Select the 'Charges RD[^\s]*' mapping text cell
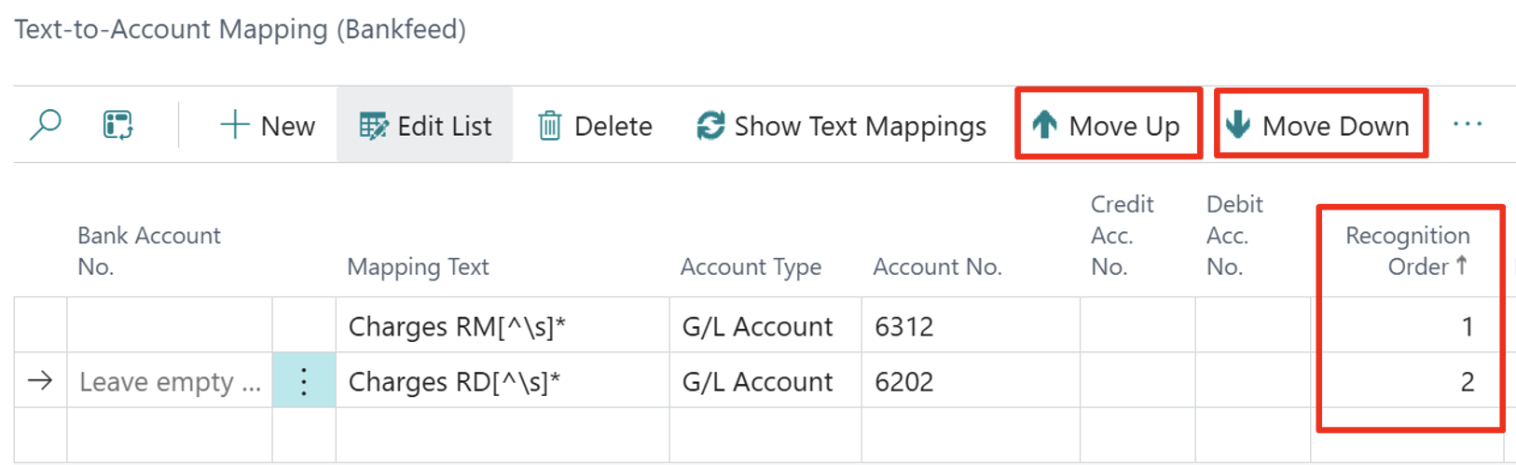Image resolution: width=1516 pixels, height=465 pixels. click(x=503, y=381)
